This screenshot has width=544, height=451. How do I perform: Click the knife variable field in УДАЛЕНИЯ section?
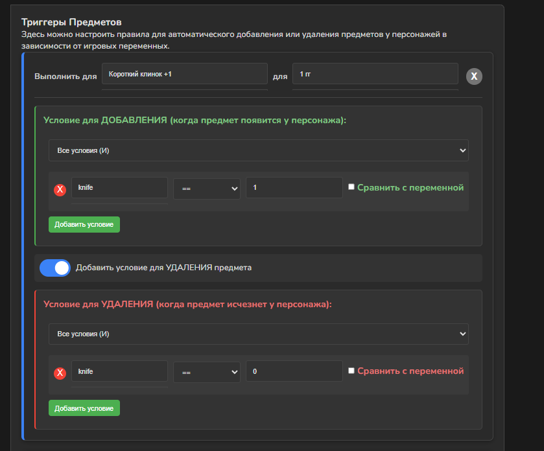coord(119,371)
